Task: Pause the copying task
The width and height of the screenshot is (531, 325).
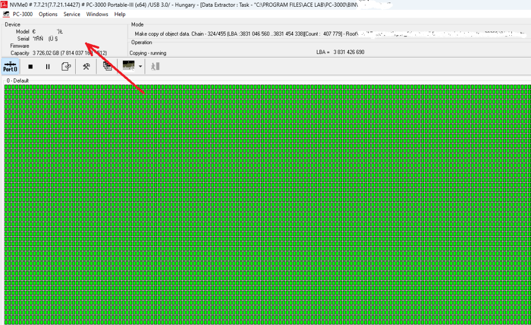Action: tap(48, 66)
